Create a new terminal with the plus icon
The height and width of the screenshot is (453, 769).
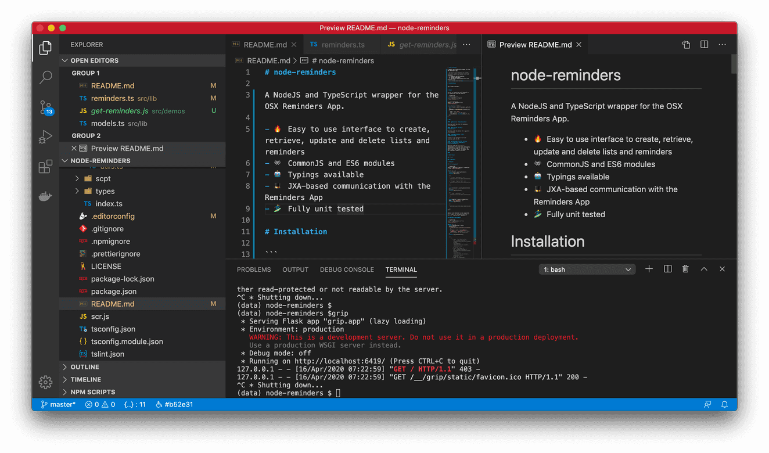[x=649, y=269]
